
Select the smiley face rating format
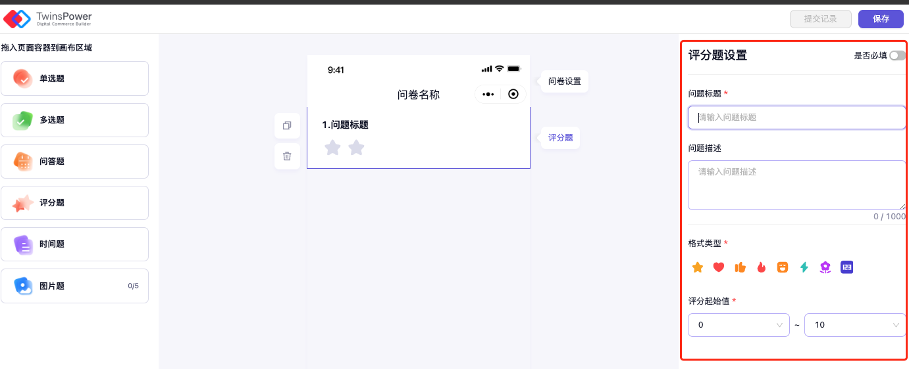pos(783,267)
